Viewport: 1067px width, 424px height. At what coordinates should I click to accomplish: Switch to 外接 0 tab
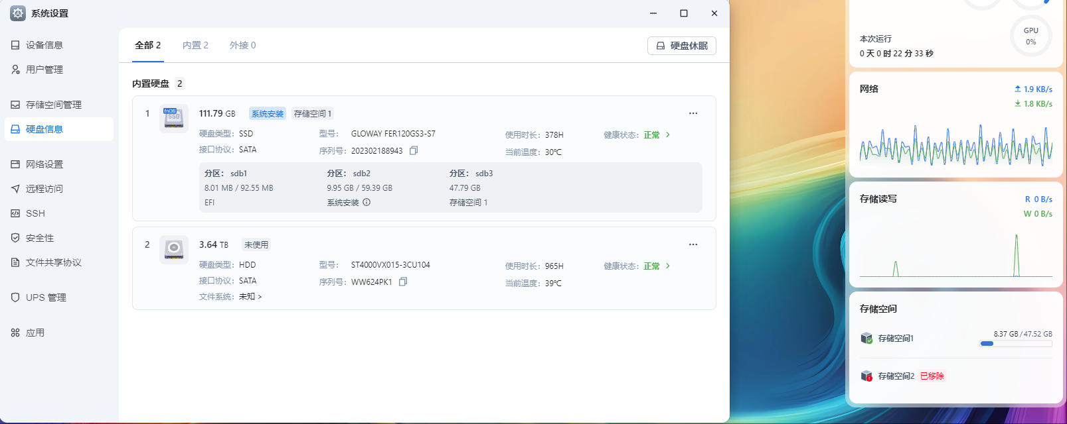(242, 45)
